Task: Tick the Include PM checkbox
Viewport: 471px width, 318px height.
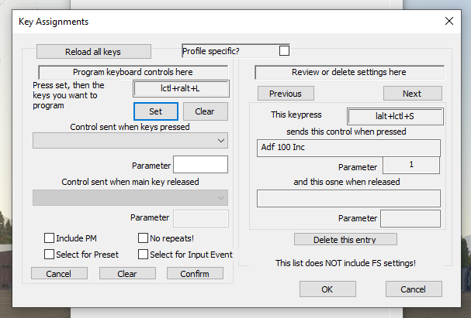Action: point(50,238)
